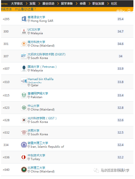Image resolution: width=135 pixels, height=179 pixels.
Task: Open the 南方科技大学 university link
Action: click(36, 42)
